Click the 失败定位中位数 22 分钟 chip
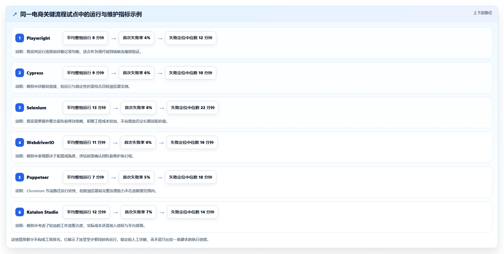 [193, 108]
